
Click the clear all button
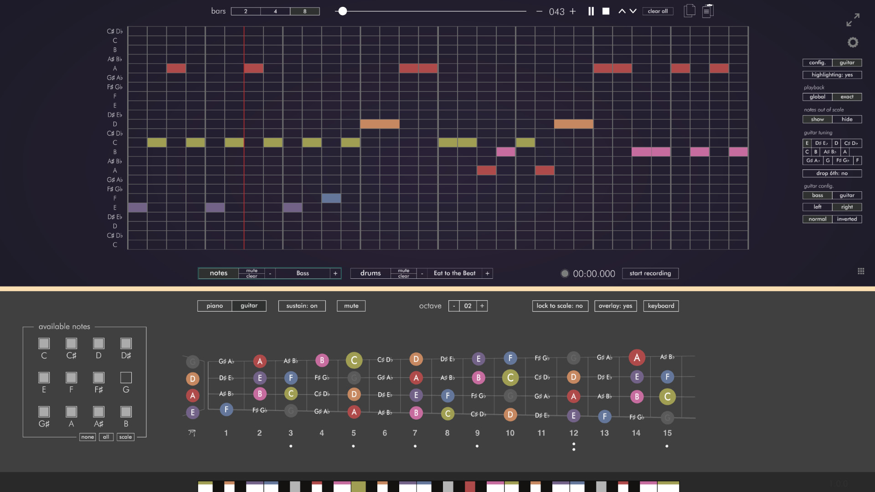[658, 11]
